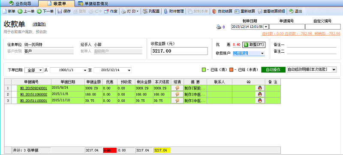
Task: Open document link NO.201509240001
Action: pos(33,88)
